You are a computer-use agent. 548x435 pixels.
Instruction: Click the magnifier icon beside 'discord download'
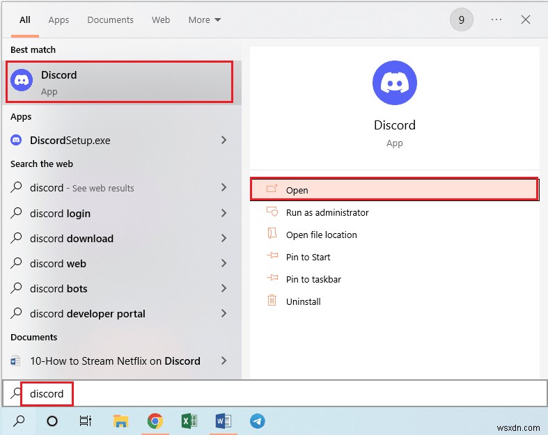(x=16, y=238)
